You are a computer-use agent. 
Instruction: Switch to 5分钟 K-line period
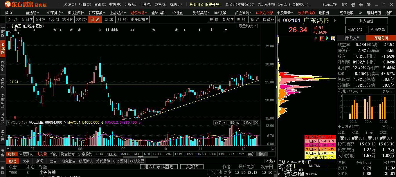click(40, 19)
